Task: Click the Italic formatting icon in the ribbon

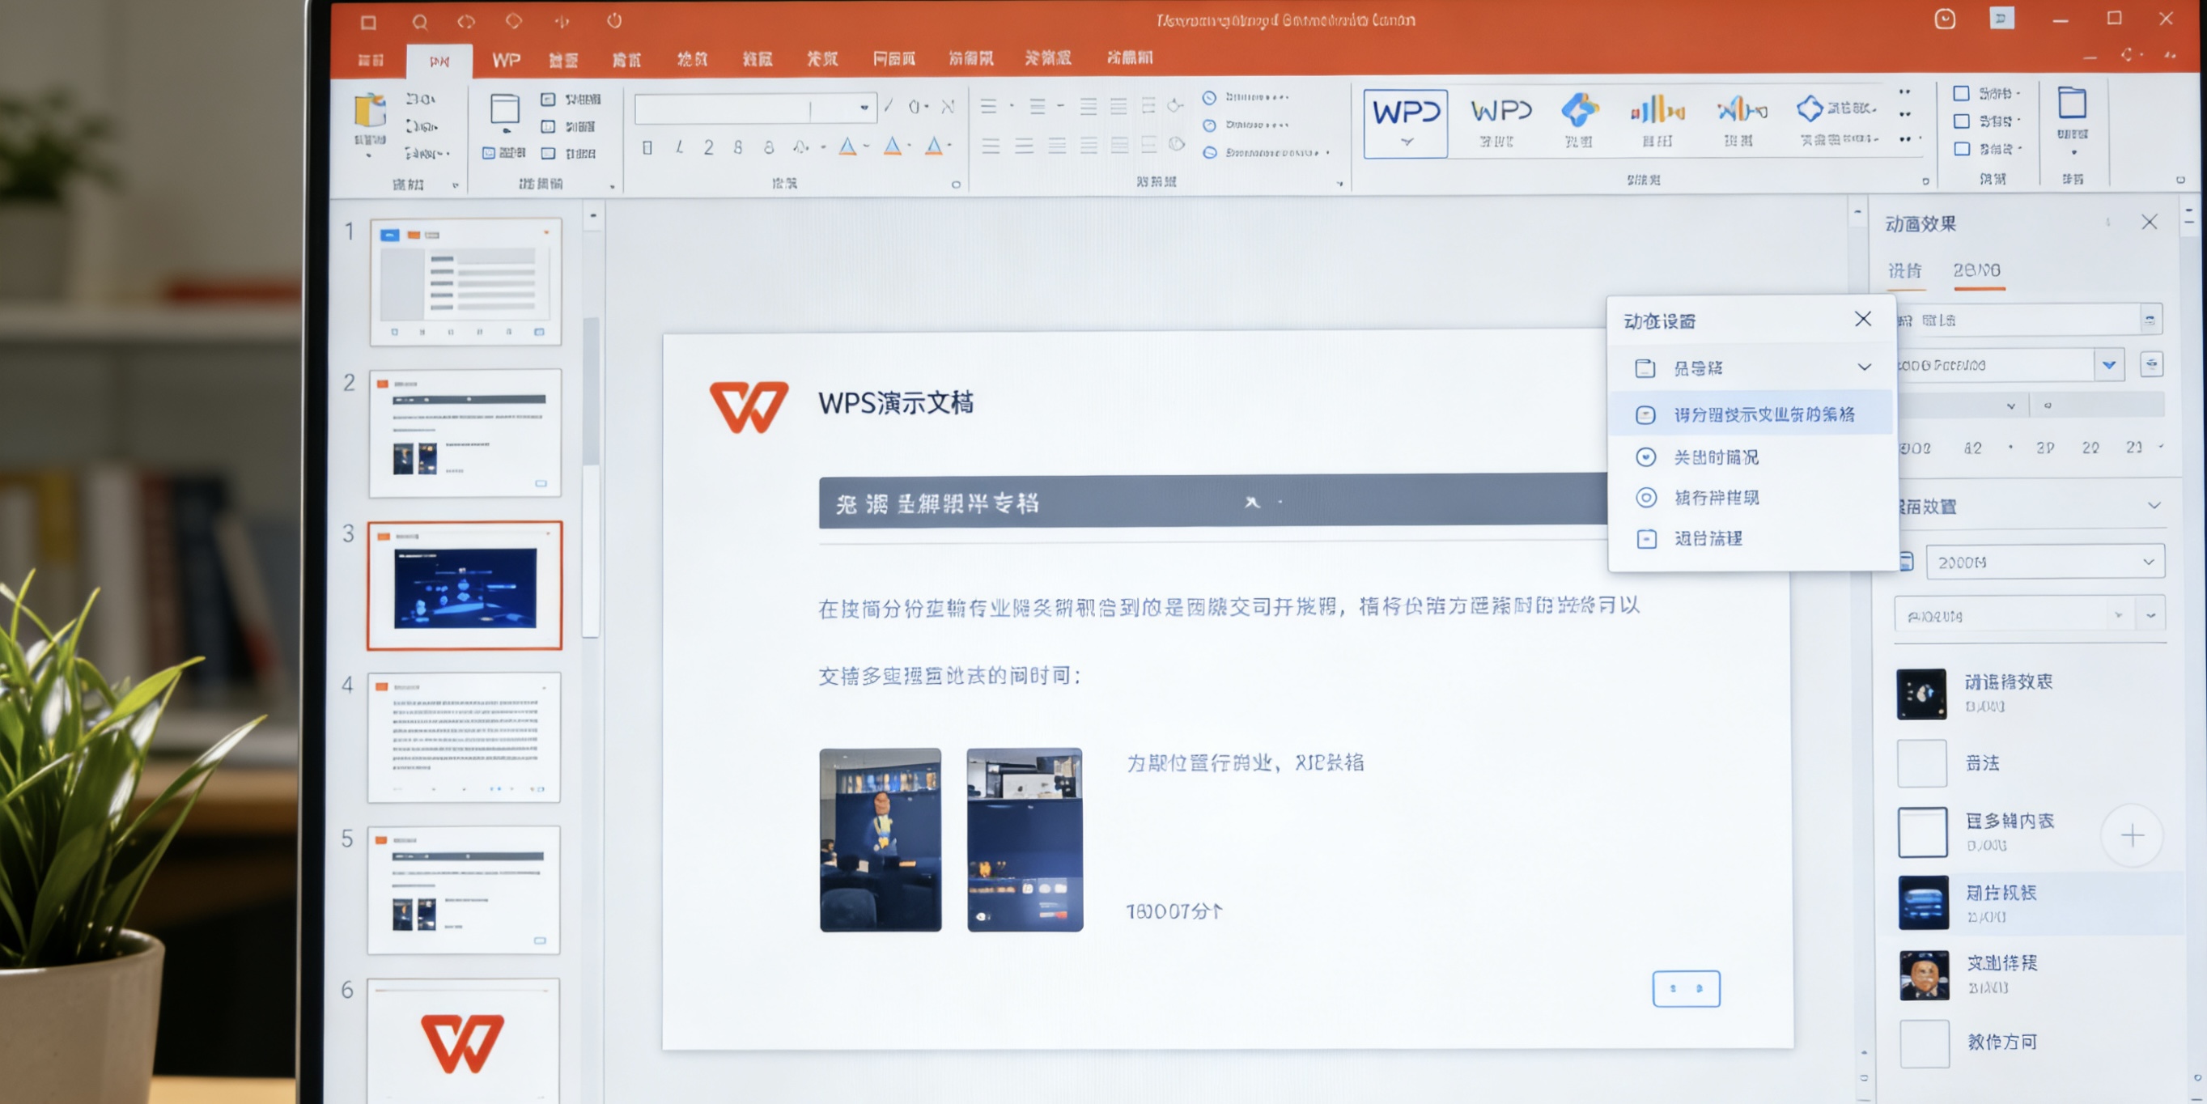Action: coord(678,147)
